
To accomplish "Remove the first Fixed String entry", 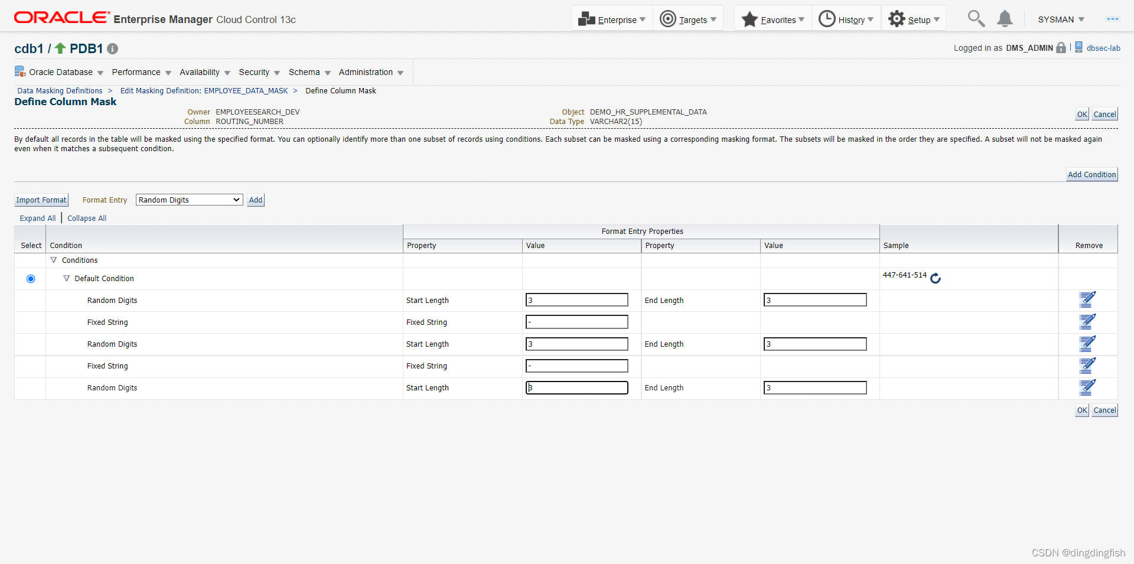I will click(1087, 321).
